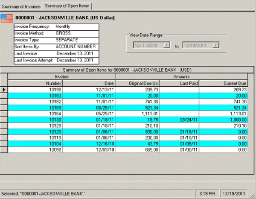Click the Invoice Method GROSS field
The image size is (256, 199).
(x=56, y=33)
